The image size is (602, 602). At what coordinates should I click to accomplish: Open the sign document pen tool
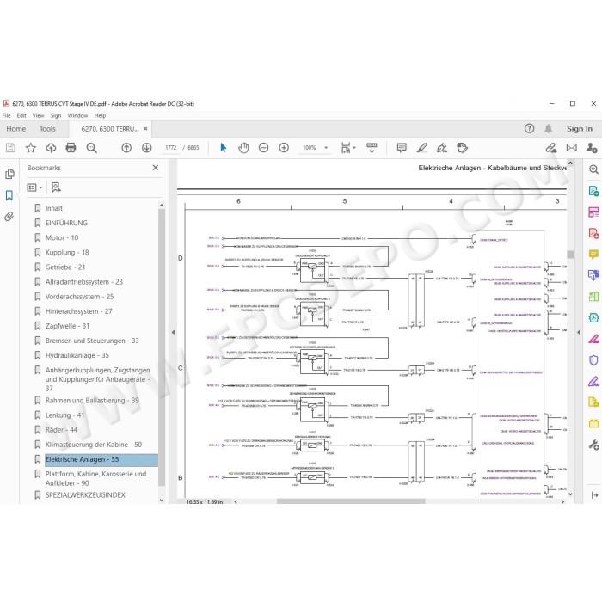(x=442, y=148)
